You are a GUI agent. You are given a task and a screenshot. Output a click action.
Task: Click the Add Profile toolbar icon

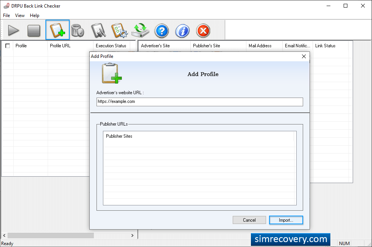click(58, 30)
